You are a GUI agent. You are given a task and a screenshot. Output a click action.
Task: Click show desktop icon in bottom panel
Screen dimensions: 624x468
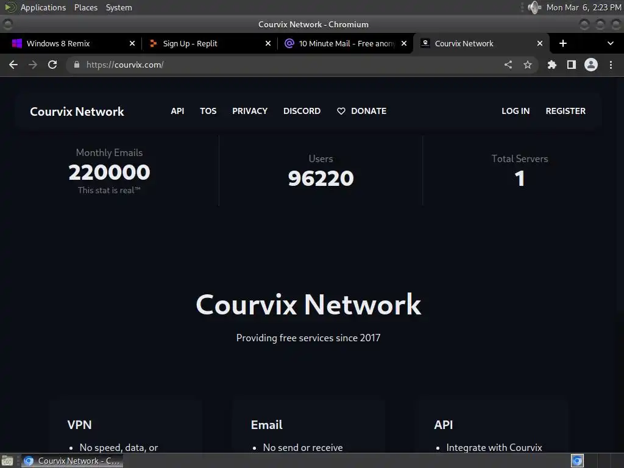click(7, 461)
